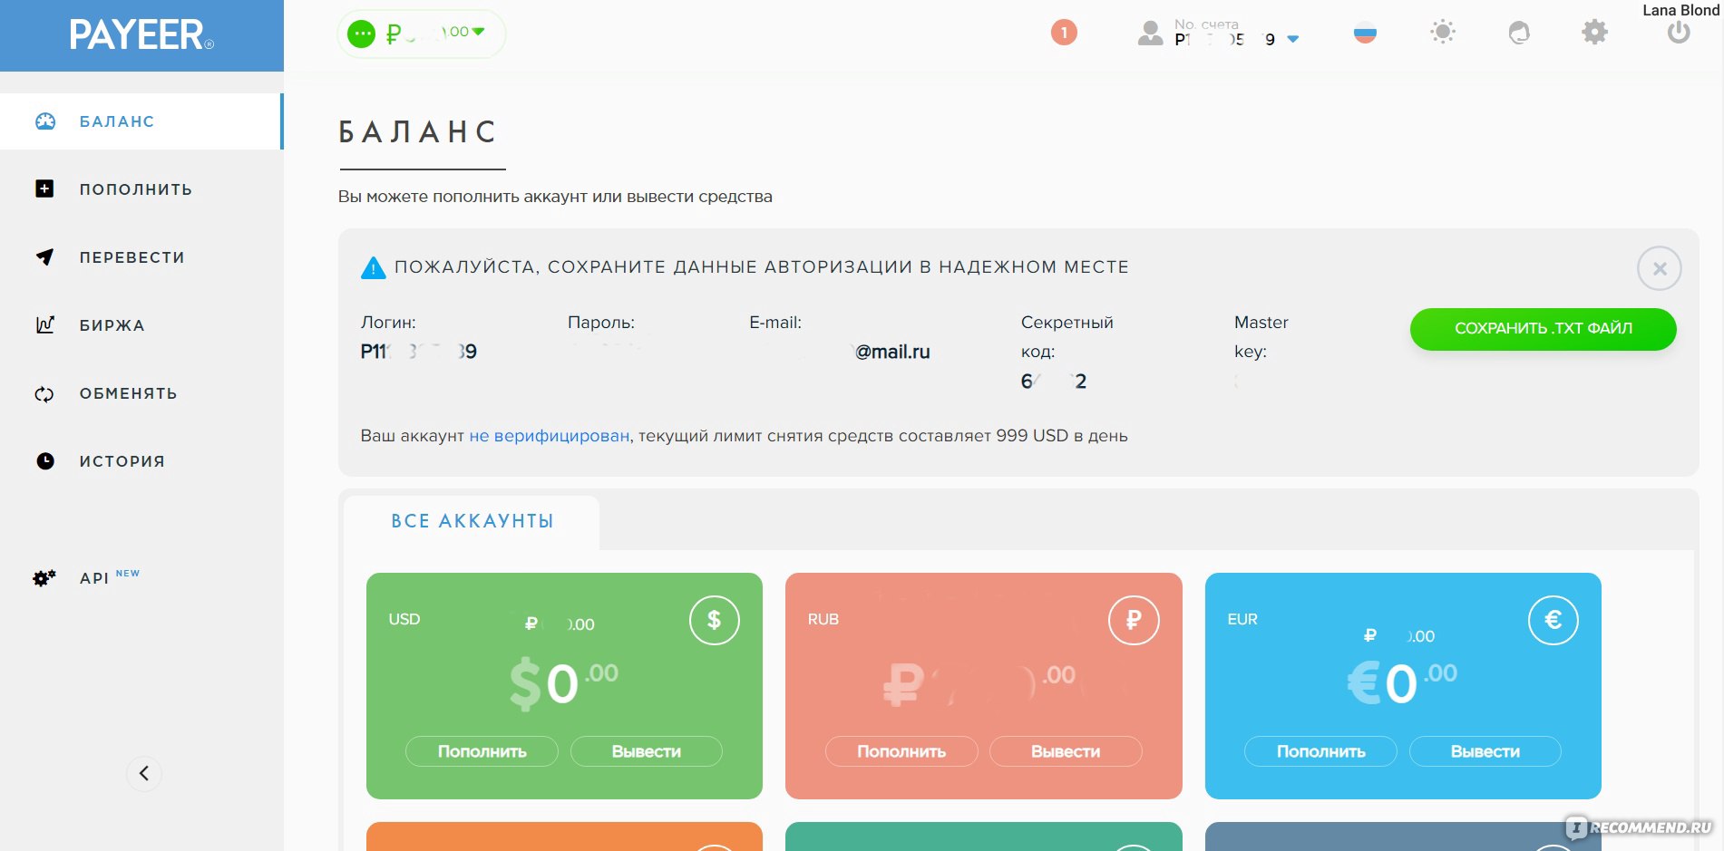Screen dimensions: 1724x851
Task: Open settings with the gear icon
Action: 1594,33
